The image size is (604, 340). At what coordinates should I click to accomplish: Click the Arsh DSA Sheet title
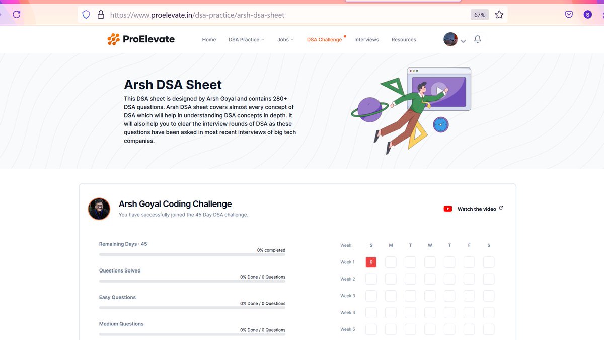click(x=173, y=85)
